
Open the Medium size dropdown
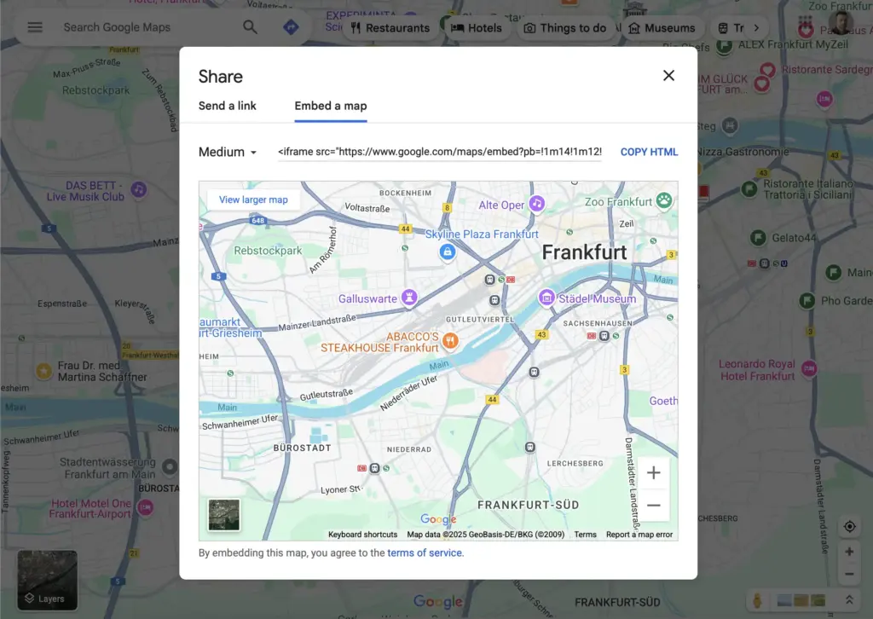tap(228, 152)
